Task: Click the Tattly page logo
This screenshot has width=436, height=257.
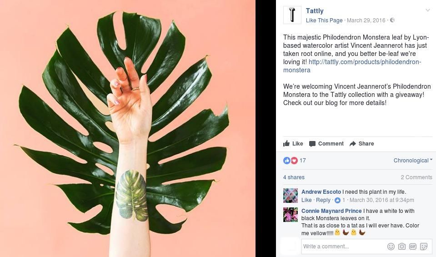Action: [x=292, y=15]
